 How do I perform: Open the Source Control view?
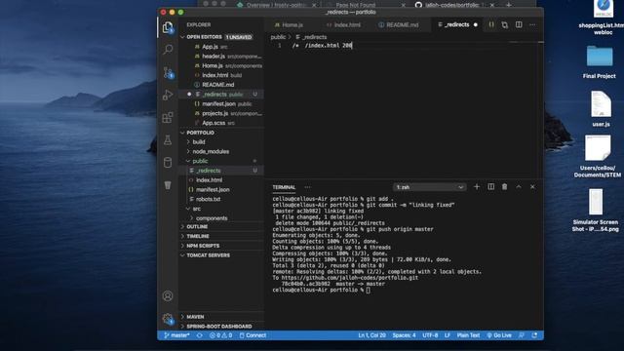point(168,72)
